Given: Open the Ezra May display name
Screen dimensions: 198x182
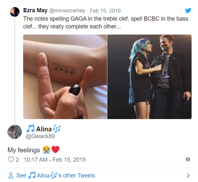Looking at the screenshot, I should coord(35,10).
